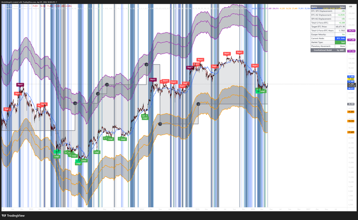This screenshot has height=220, width=358.
Task: Click the yellow 71,460 price label
Action: coord(351,79)
